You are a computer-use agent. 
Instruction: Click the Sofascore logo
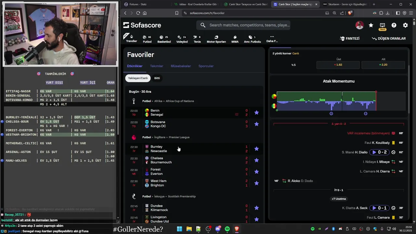142,25
